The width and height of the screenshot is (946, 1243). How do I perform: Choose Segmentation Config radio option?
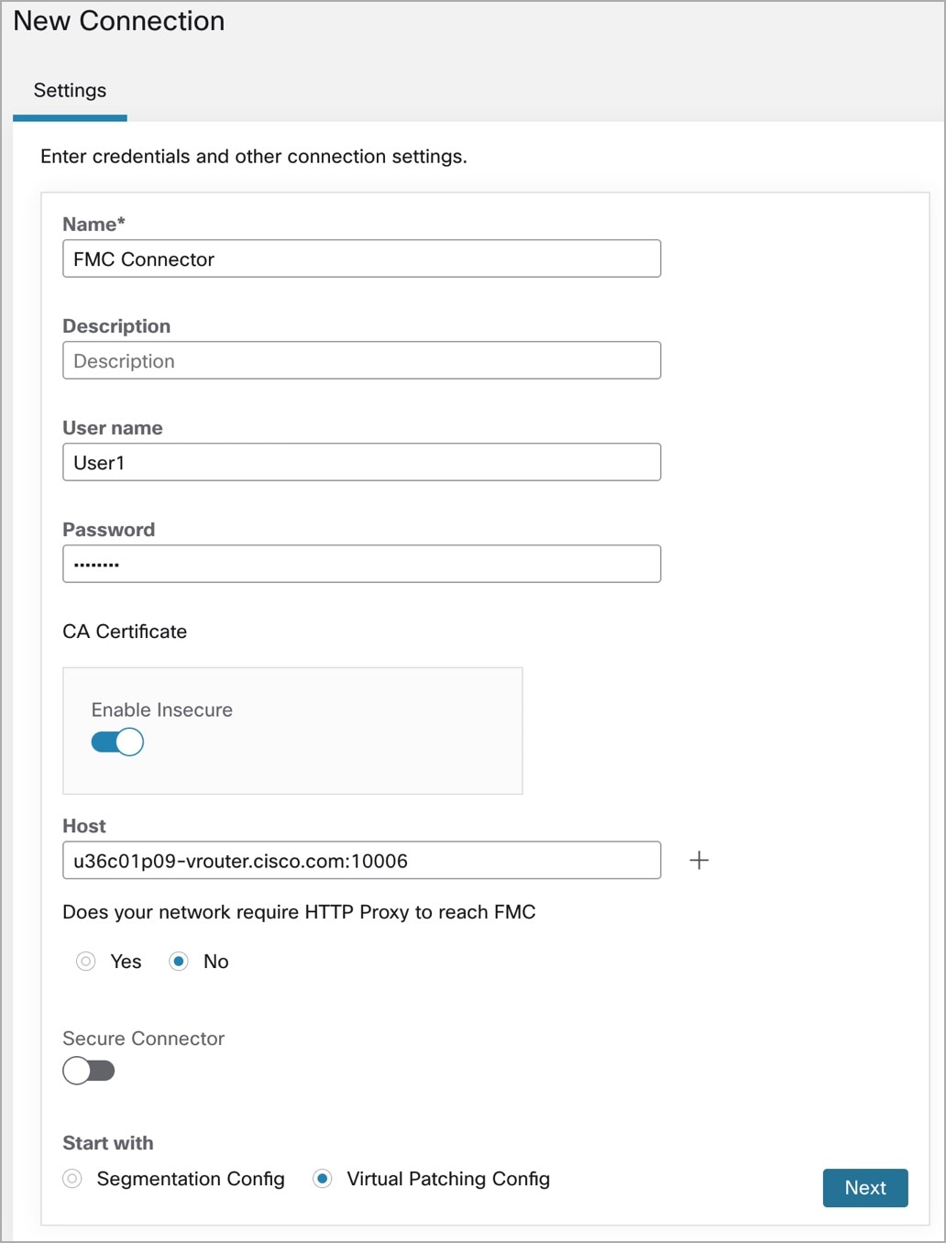pyautogui.click(x=72, y=1179)
